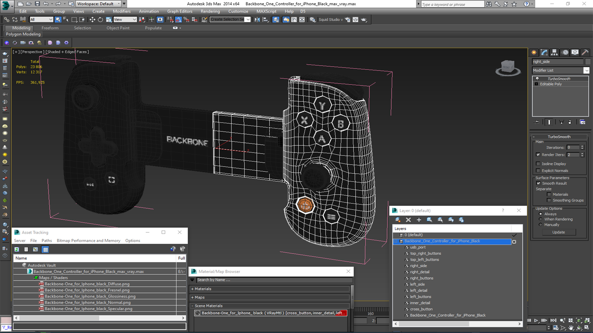Open the Graph Editors menu
The width and height of the screenshot is (593, 333).
point(180,11)
